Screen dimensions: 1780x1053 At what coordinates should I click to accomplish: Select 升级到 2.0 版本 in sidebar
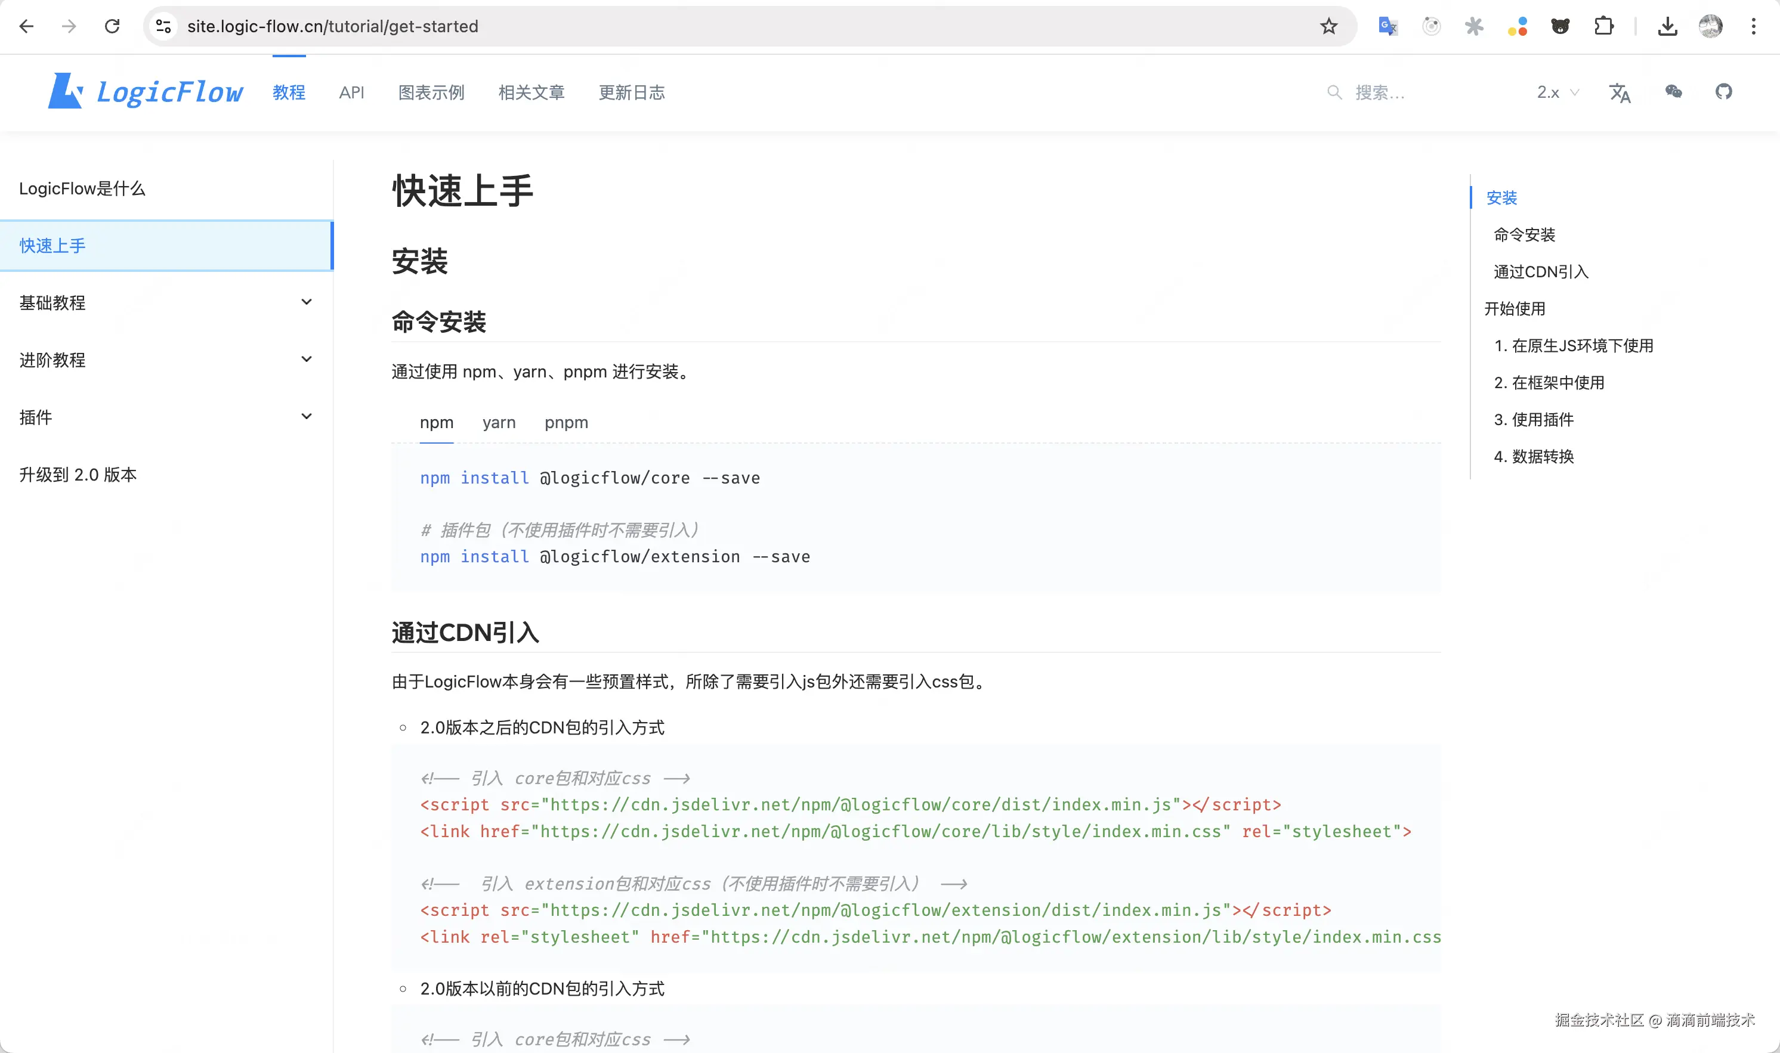[x=78, y=475]
